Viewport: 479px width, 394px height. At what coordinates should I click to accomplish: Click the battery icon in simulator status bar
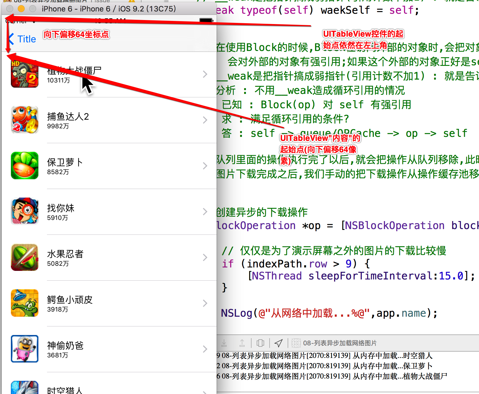click(206, 20)
